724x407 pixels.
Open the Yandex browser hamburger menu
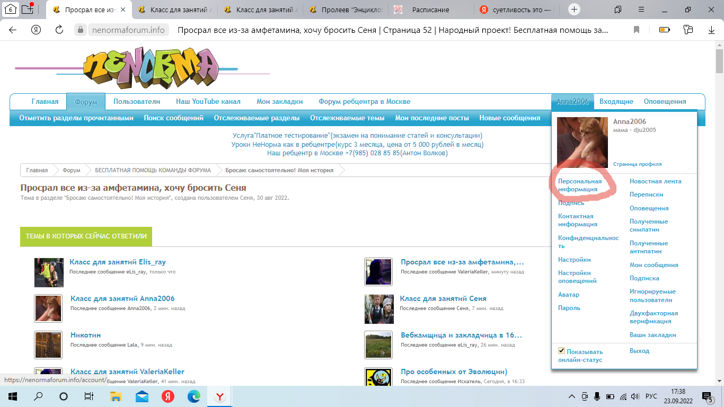(x=640, y=10)
